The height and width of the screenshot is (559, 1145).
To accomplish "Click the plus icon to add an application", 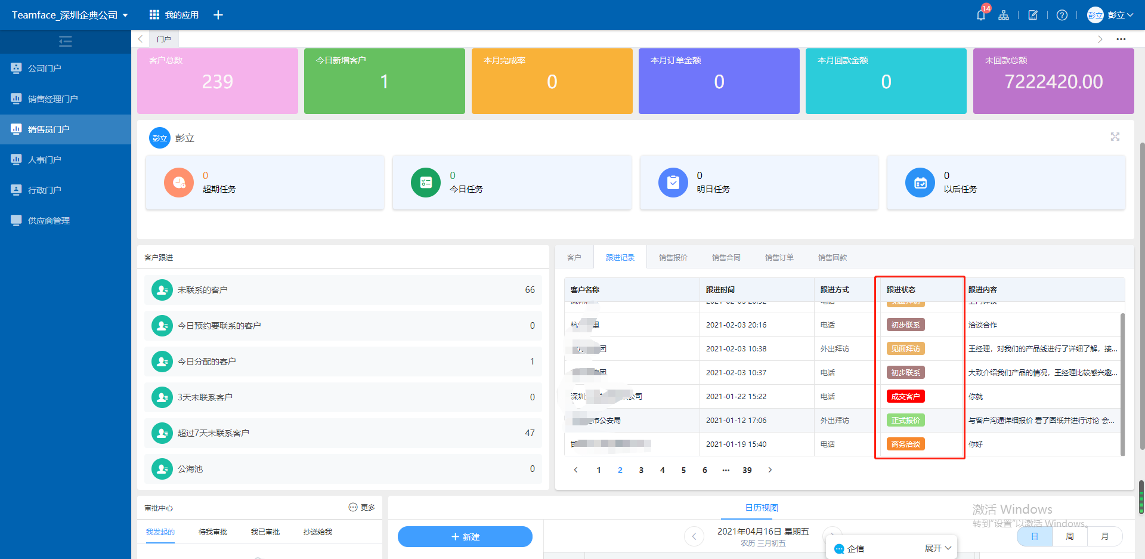I will pos(218,14).
